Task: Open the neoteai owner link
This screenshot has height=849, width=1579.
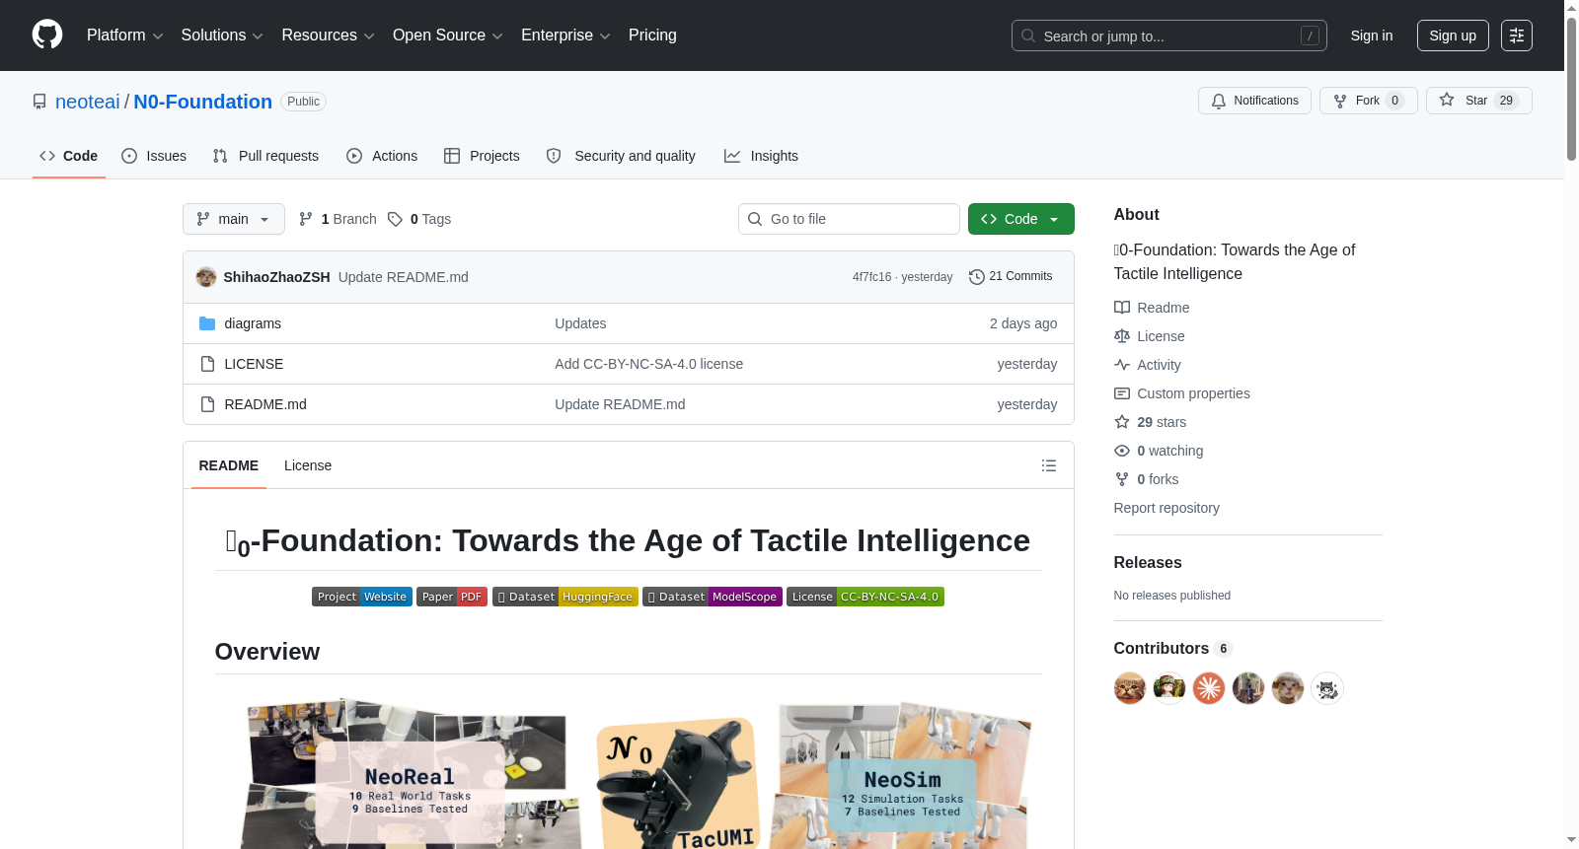Action: tap(88, 102)
